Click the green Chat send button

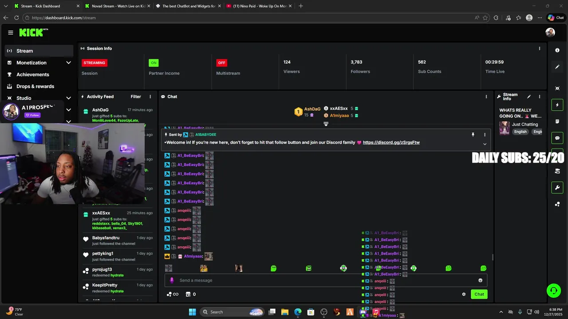(479, 294)
